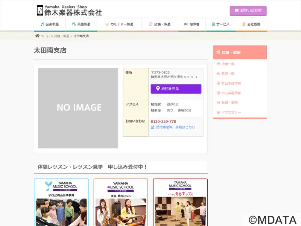Screen dimensions: 301x226
Task: Click the envelope icon in お問い合わせ button
Action: (x=237, y=10)
